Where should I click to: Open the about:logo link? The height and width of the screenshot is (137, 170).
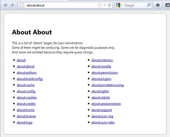[25, 122]
